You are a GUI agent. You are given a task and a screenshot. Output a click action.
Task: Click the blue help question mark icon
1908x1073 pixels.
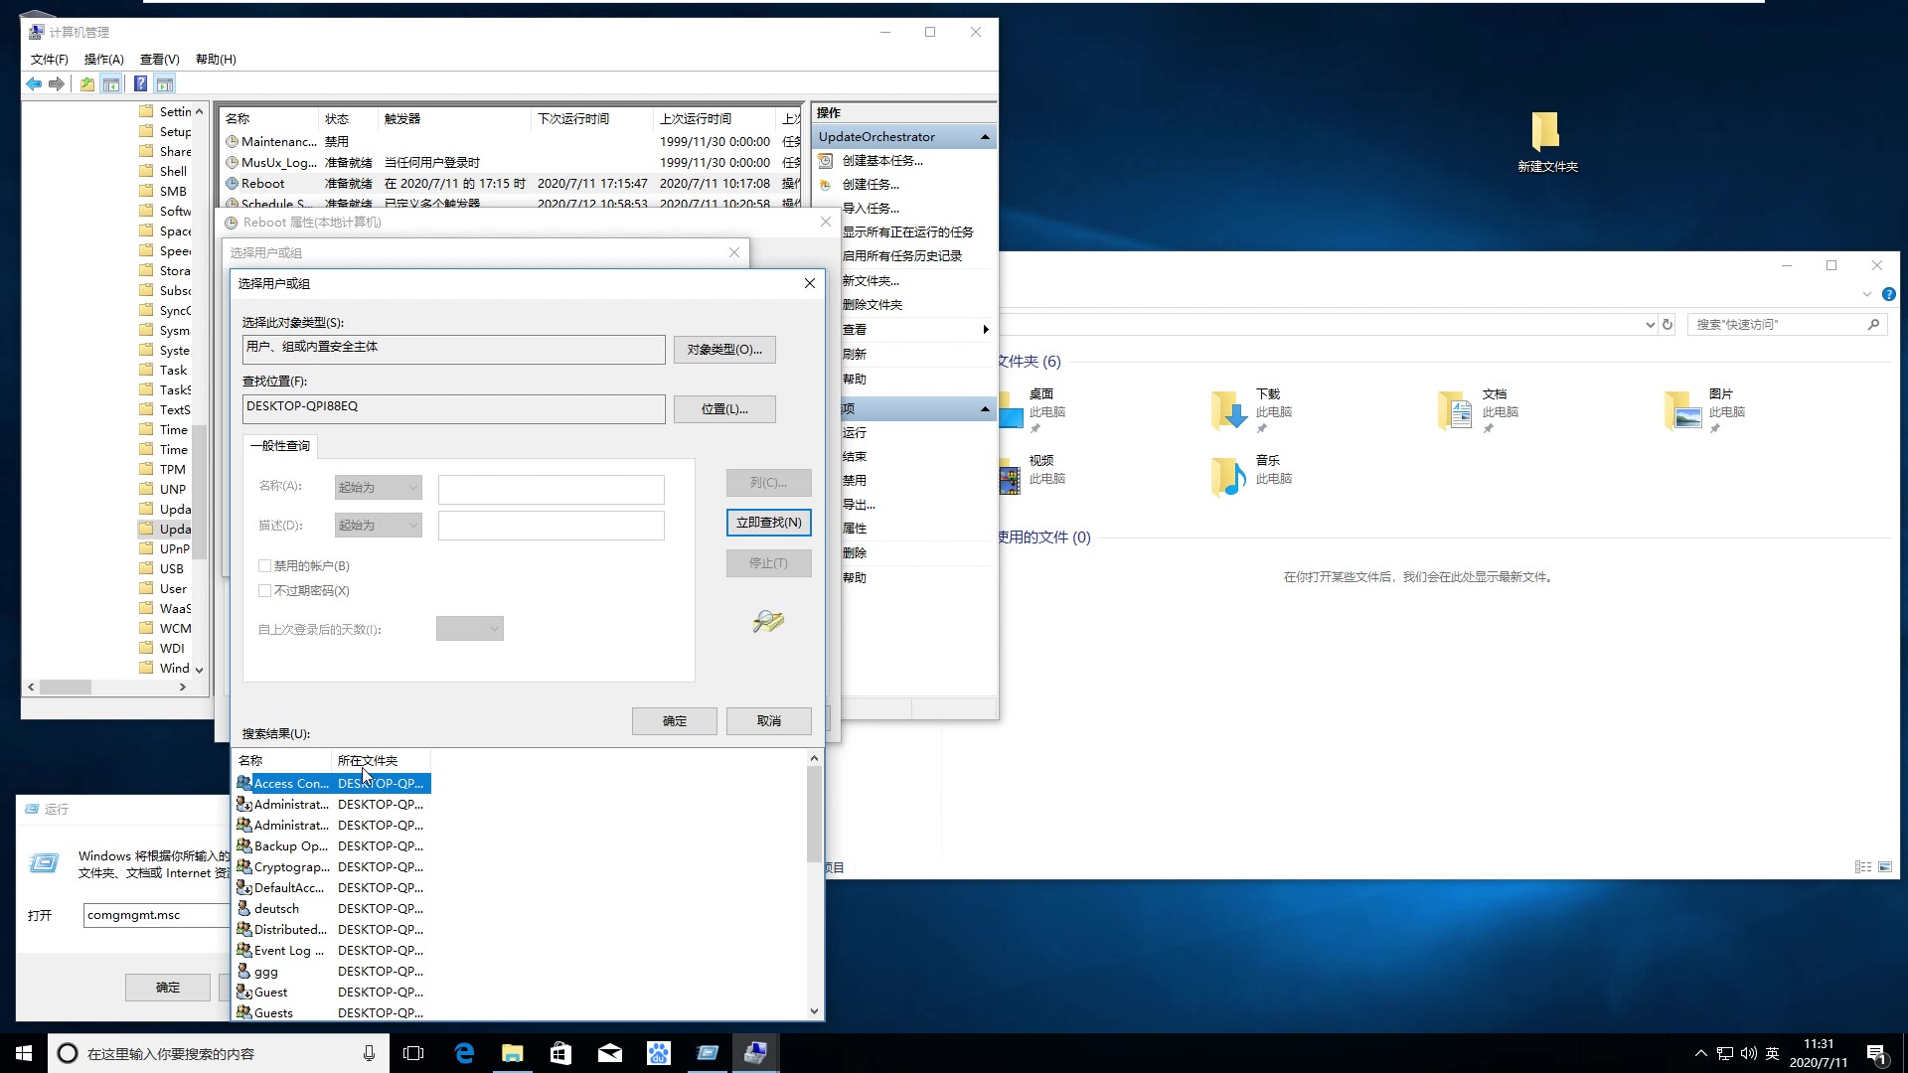click(x=141, y=84)
